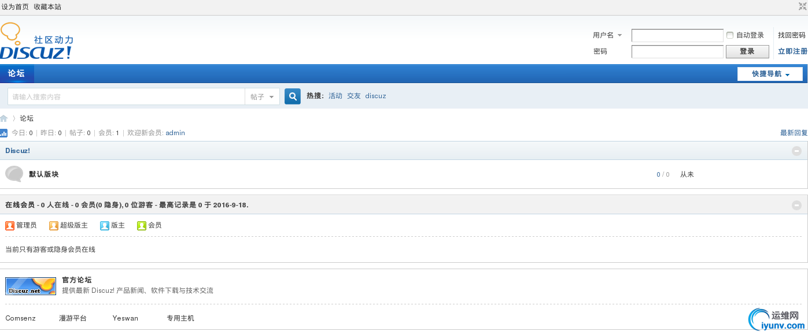Viewport: 808px width, 335px height.
Task: Focus the username input field
Action: [x=677, y=35]
